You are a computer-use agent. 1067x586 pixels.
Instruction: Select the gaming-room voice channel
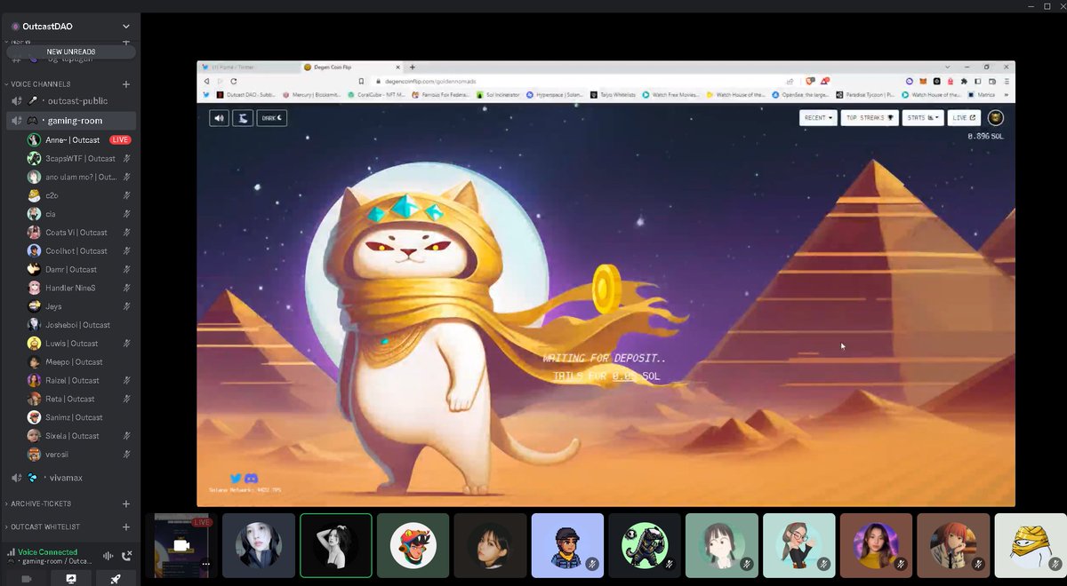point(71,121)
